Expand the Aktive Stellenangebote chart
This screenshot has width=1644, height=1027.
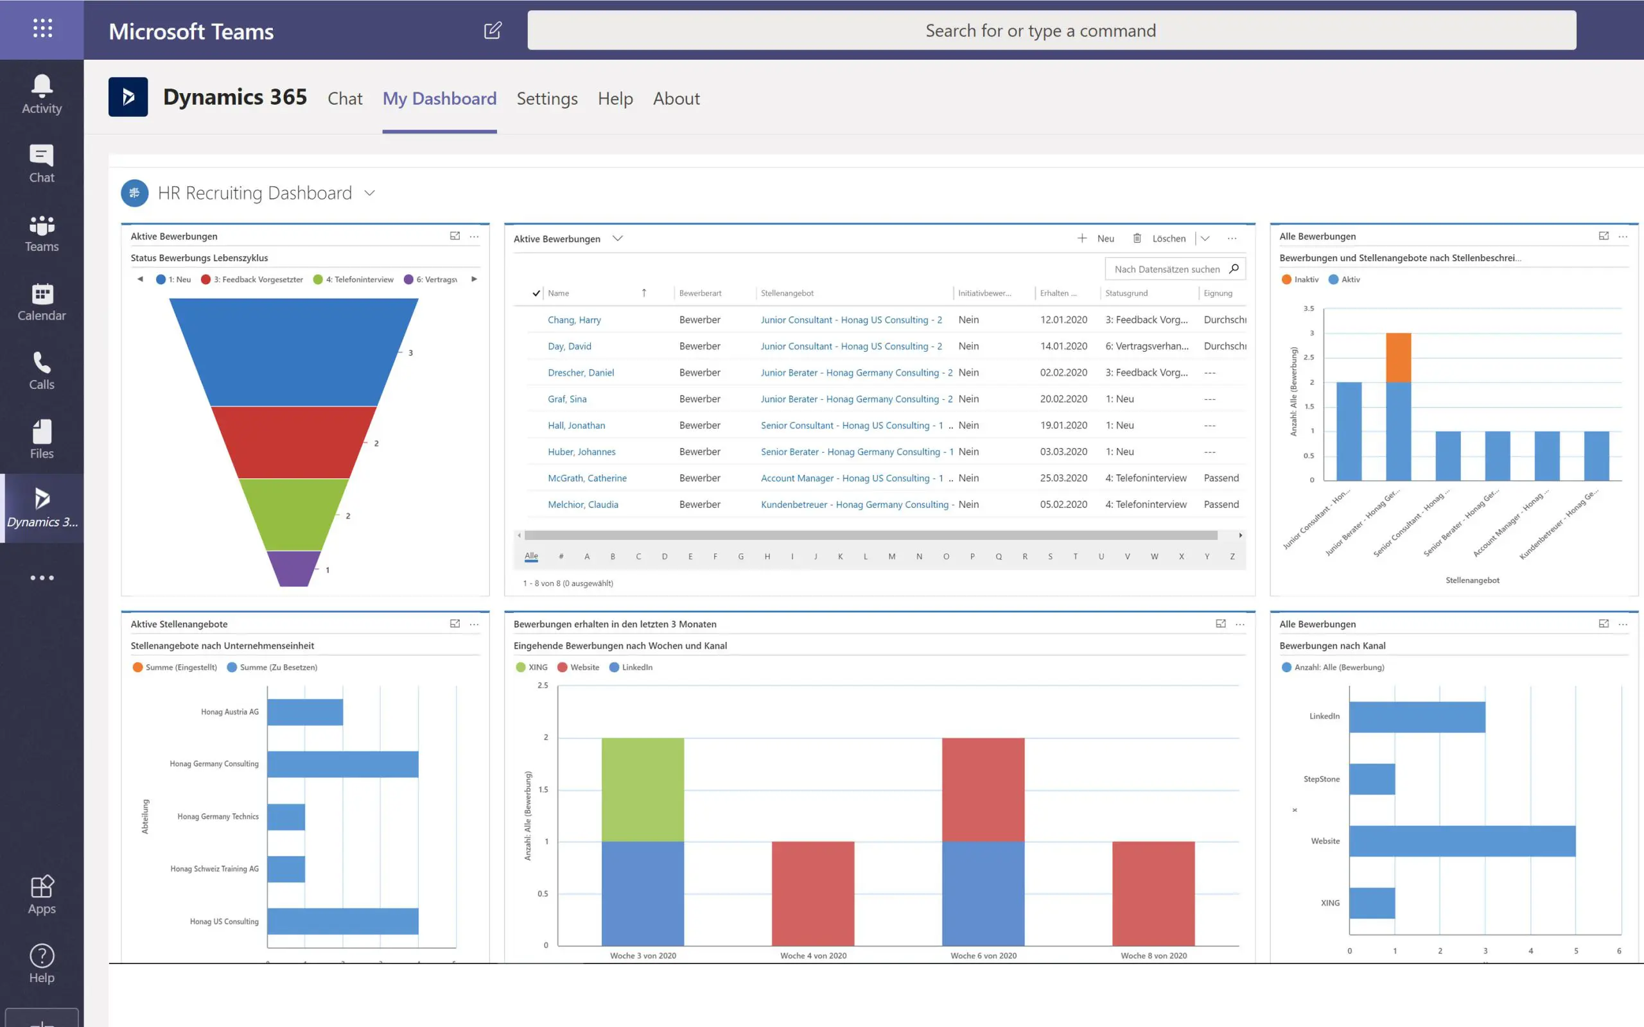point(455,623)
